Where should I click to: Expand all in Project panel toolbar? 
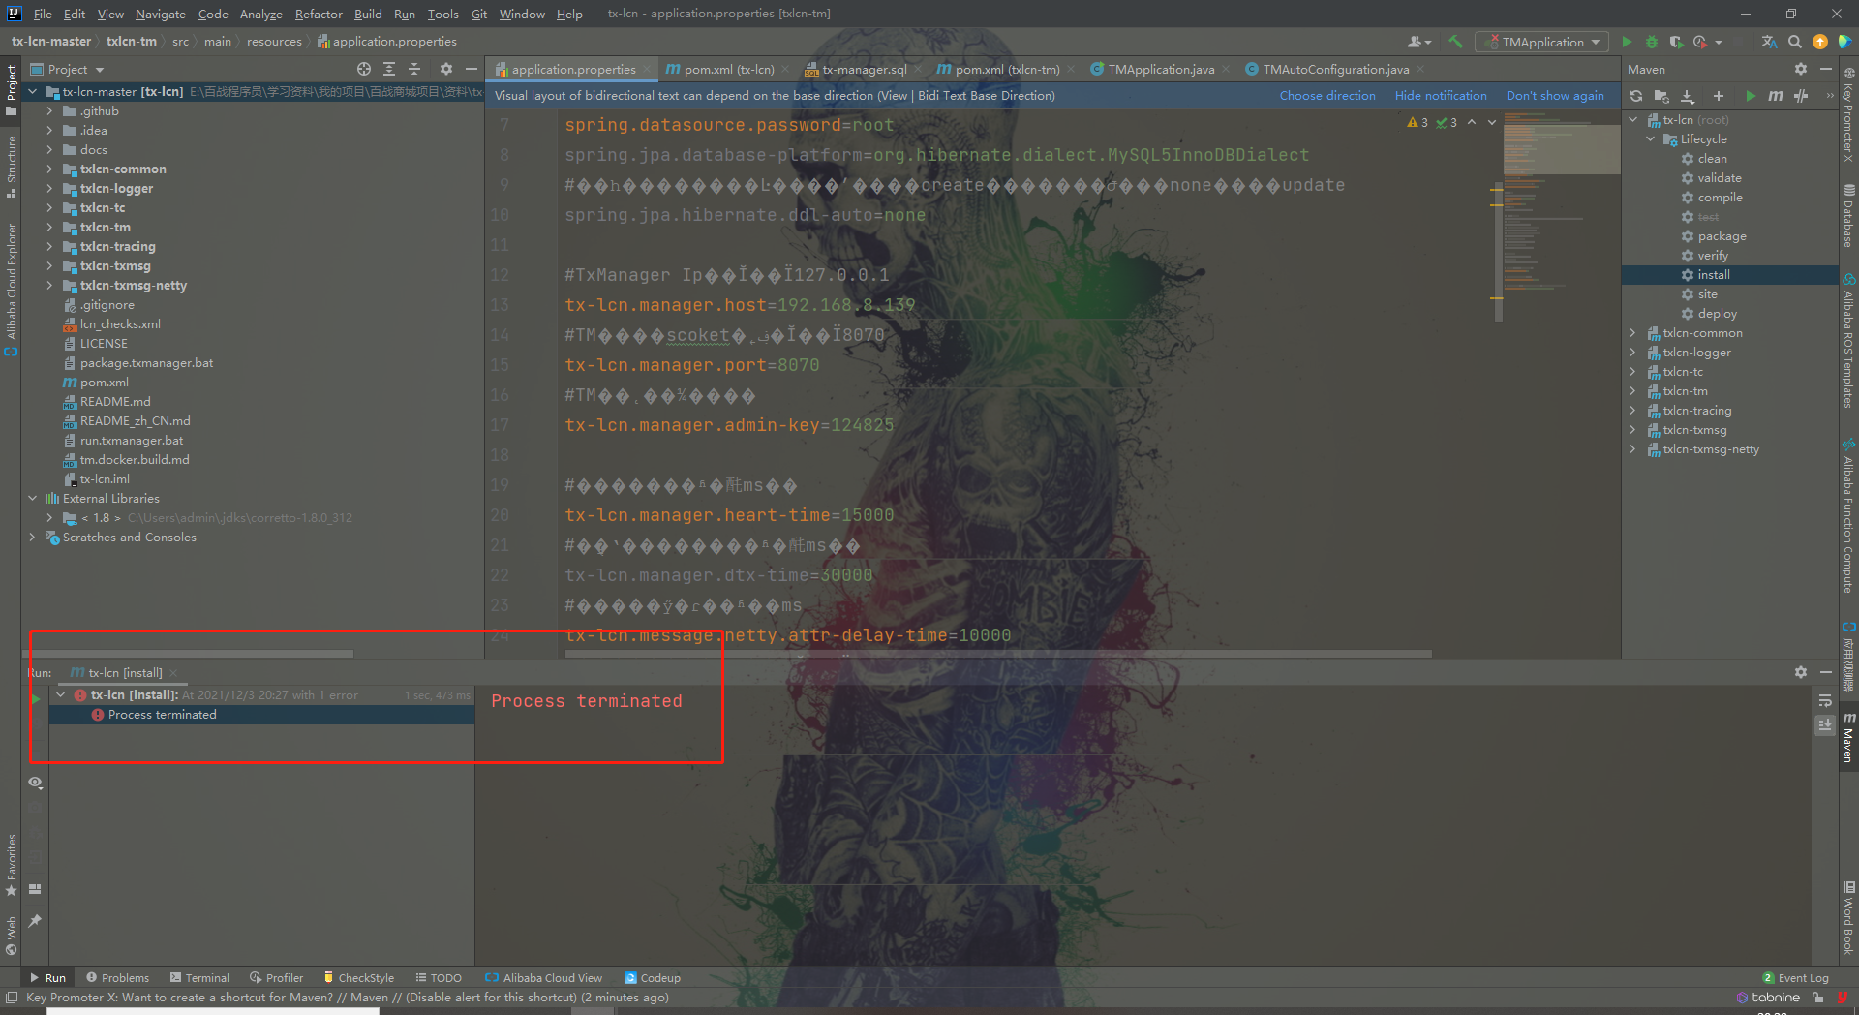click(x=389, y=69)
